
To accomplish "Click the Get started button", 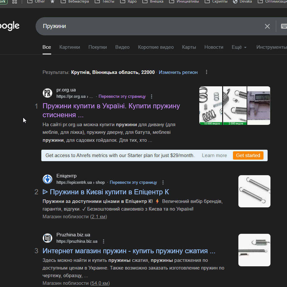I will pos(248,155).
